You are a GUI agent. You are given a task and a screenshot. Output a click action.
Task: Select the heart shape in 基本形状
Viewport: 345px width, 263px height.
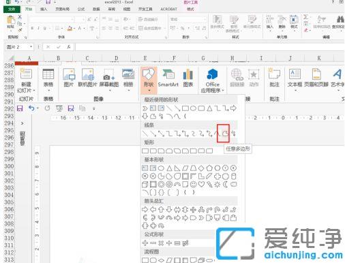coord(201,184)
